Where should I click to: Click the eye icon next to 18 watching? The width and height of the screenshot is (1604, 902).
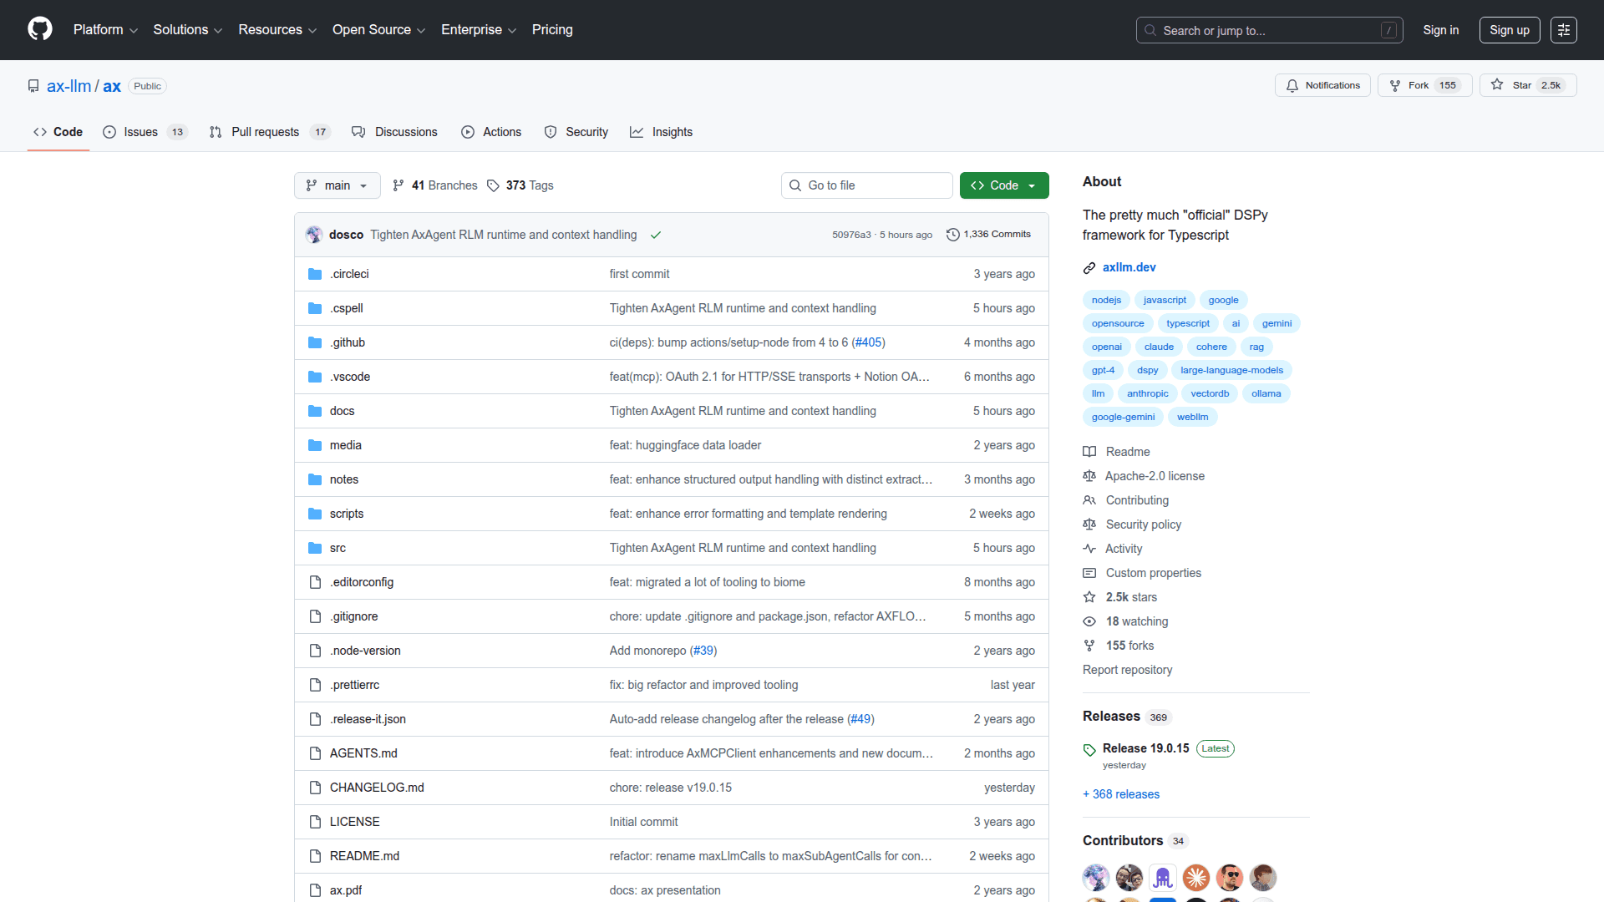tap(1089, 621)
